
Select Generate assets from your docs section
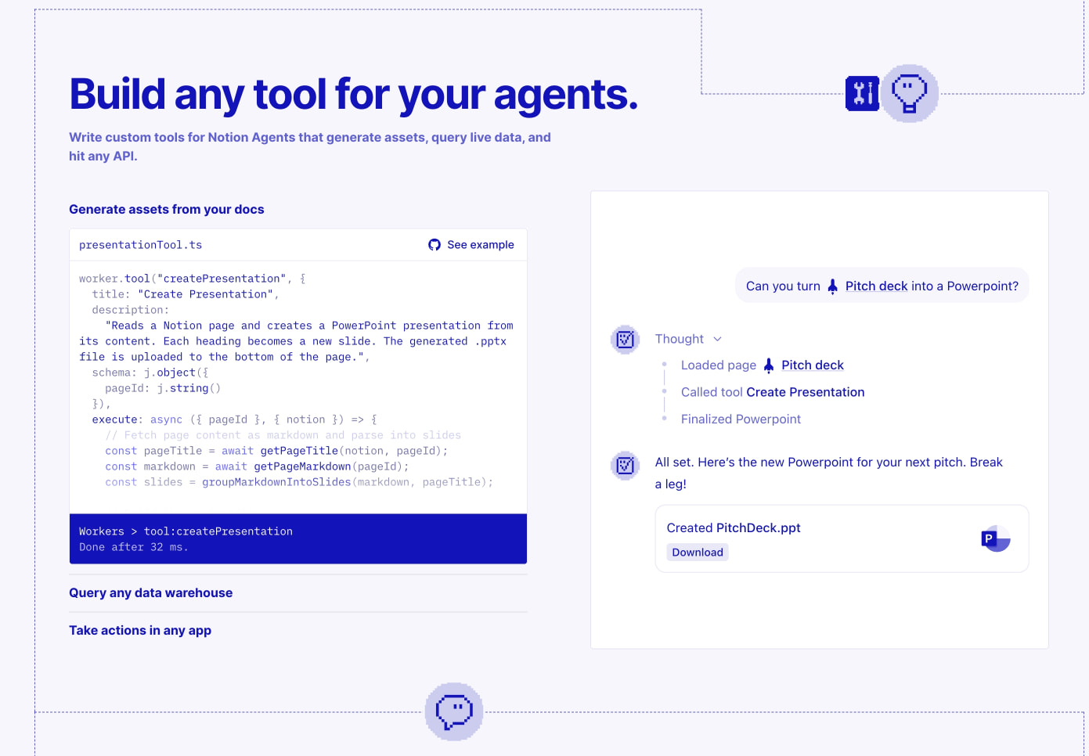(167, 210)
